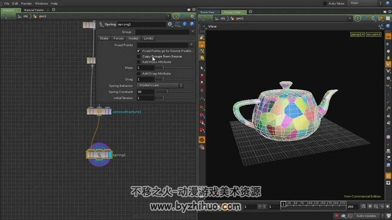The image size is (392, 220).
Task: Click the geo1 path segment in network editor
Action: (43, 16)
